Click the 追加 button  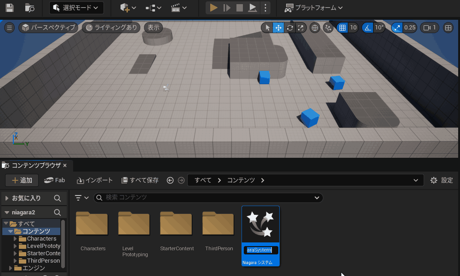(22, 180)
